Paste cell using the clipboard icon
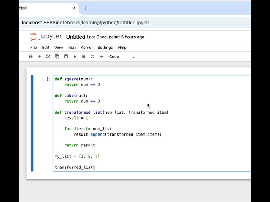Screen dimensions: 270x202 [66, 56]
